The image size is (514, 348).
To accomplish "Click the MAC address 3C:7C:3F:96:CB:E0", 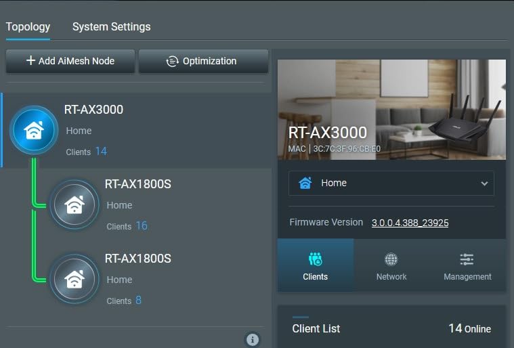I will click(x=347, y=149).
